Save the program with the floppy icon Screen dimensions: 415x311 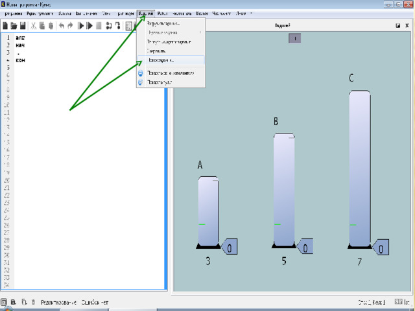[23, 26]
